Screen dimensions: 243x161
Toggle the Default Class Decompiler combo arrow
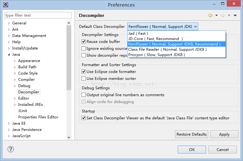pyautogui.click(x=195, y=27)
